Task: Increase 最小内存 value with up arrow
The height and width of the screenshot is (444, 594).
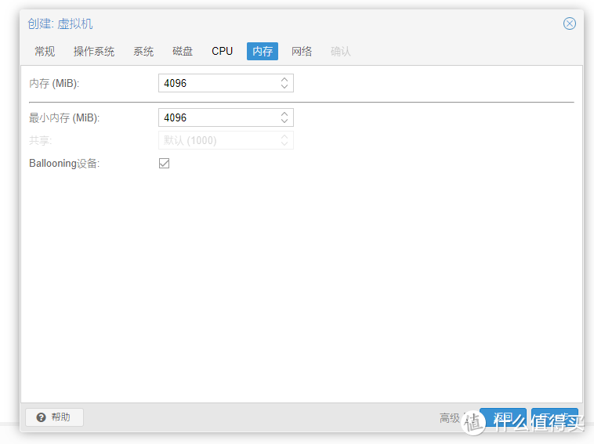Action: coord(284,114)
